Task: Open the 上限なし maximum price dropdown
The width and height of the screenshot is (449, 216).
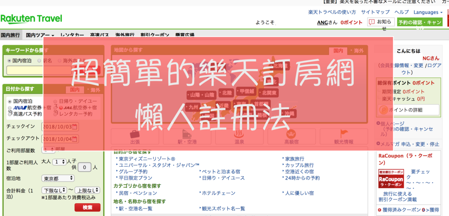Action: click(x=87, y=190)
